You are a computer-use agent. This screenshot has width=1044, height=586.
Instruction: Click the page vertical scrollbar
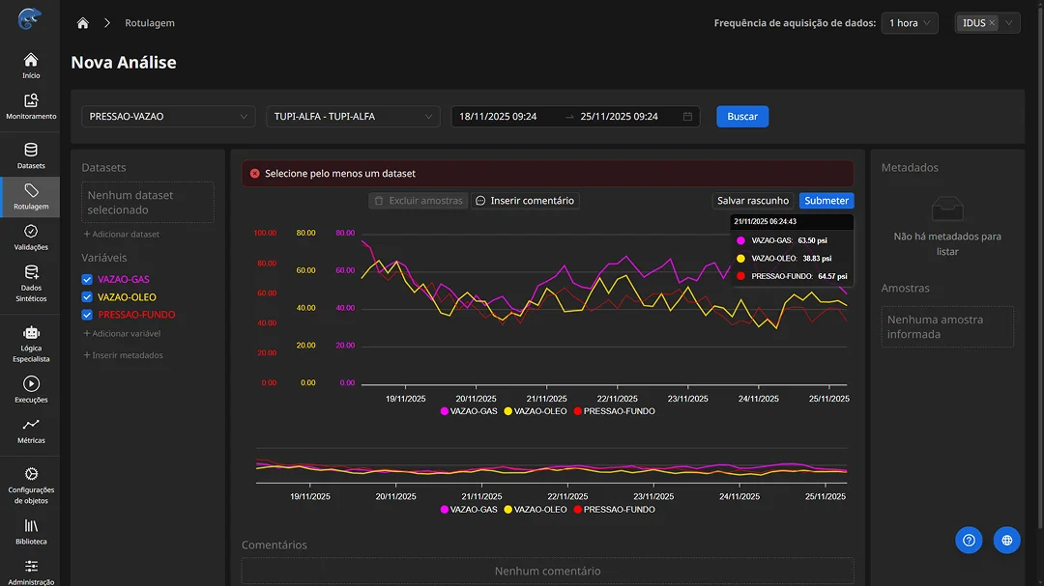point(1040,266)
